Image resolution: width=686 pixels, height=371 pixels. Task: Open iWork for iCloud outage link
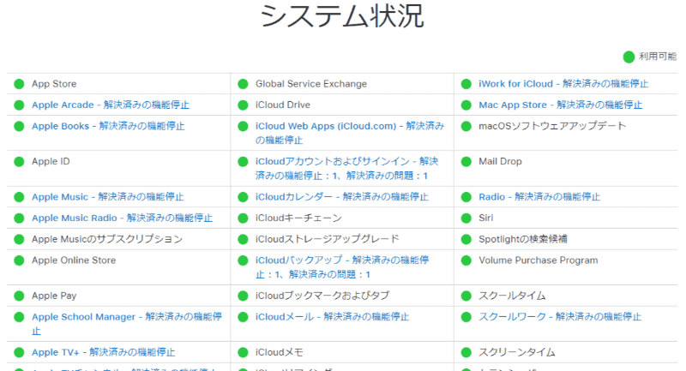pyautogui.click(x=563, y=83)
